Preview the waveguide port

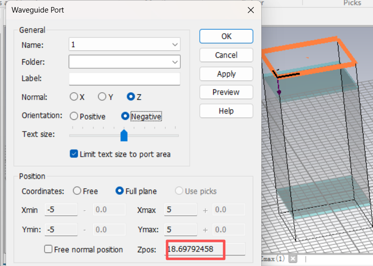point(226,92)
